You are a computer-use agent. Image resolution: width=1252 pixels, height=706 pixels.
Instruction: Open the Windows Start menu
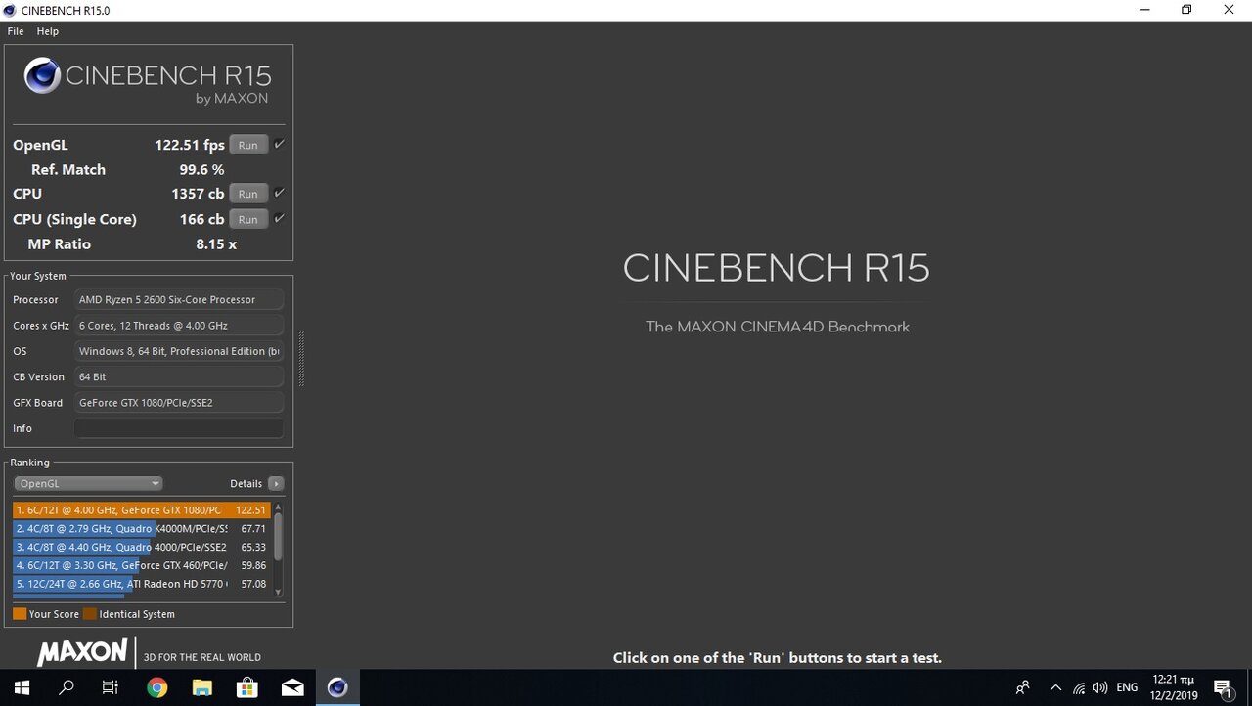22,687
